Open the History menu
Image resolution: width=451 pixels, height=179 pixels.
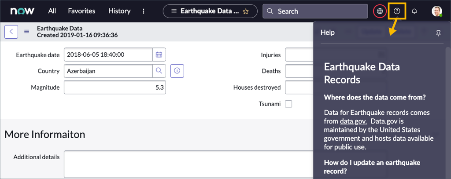[119, 11]
